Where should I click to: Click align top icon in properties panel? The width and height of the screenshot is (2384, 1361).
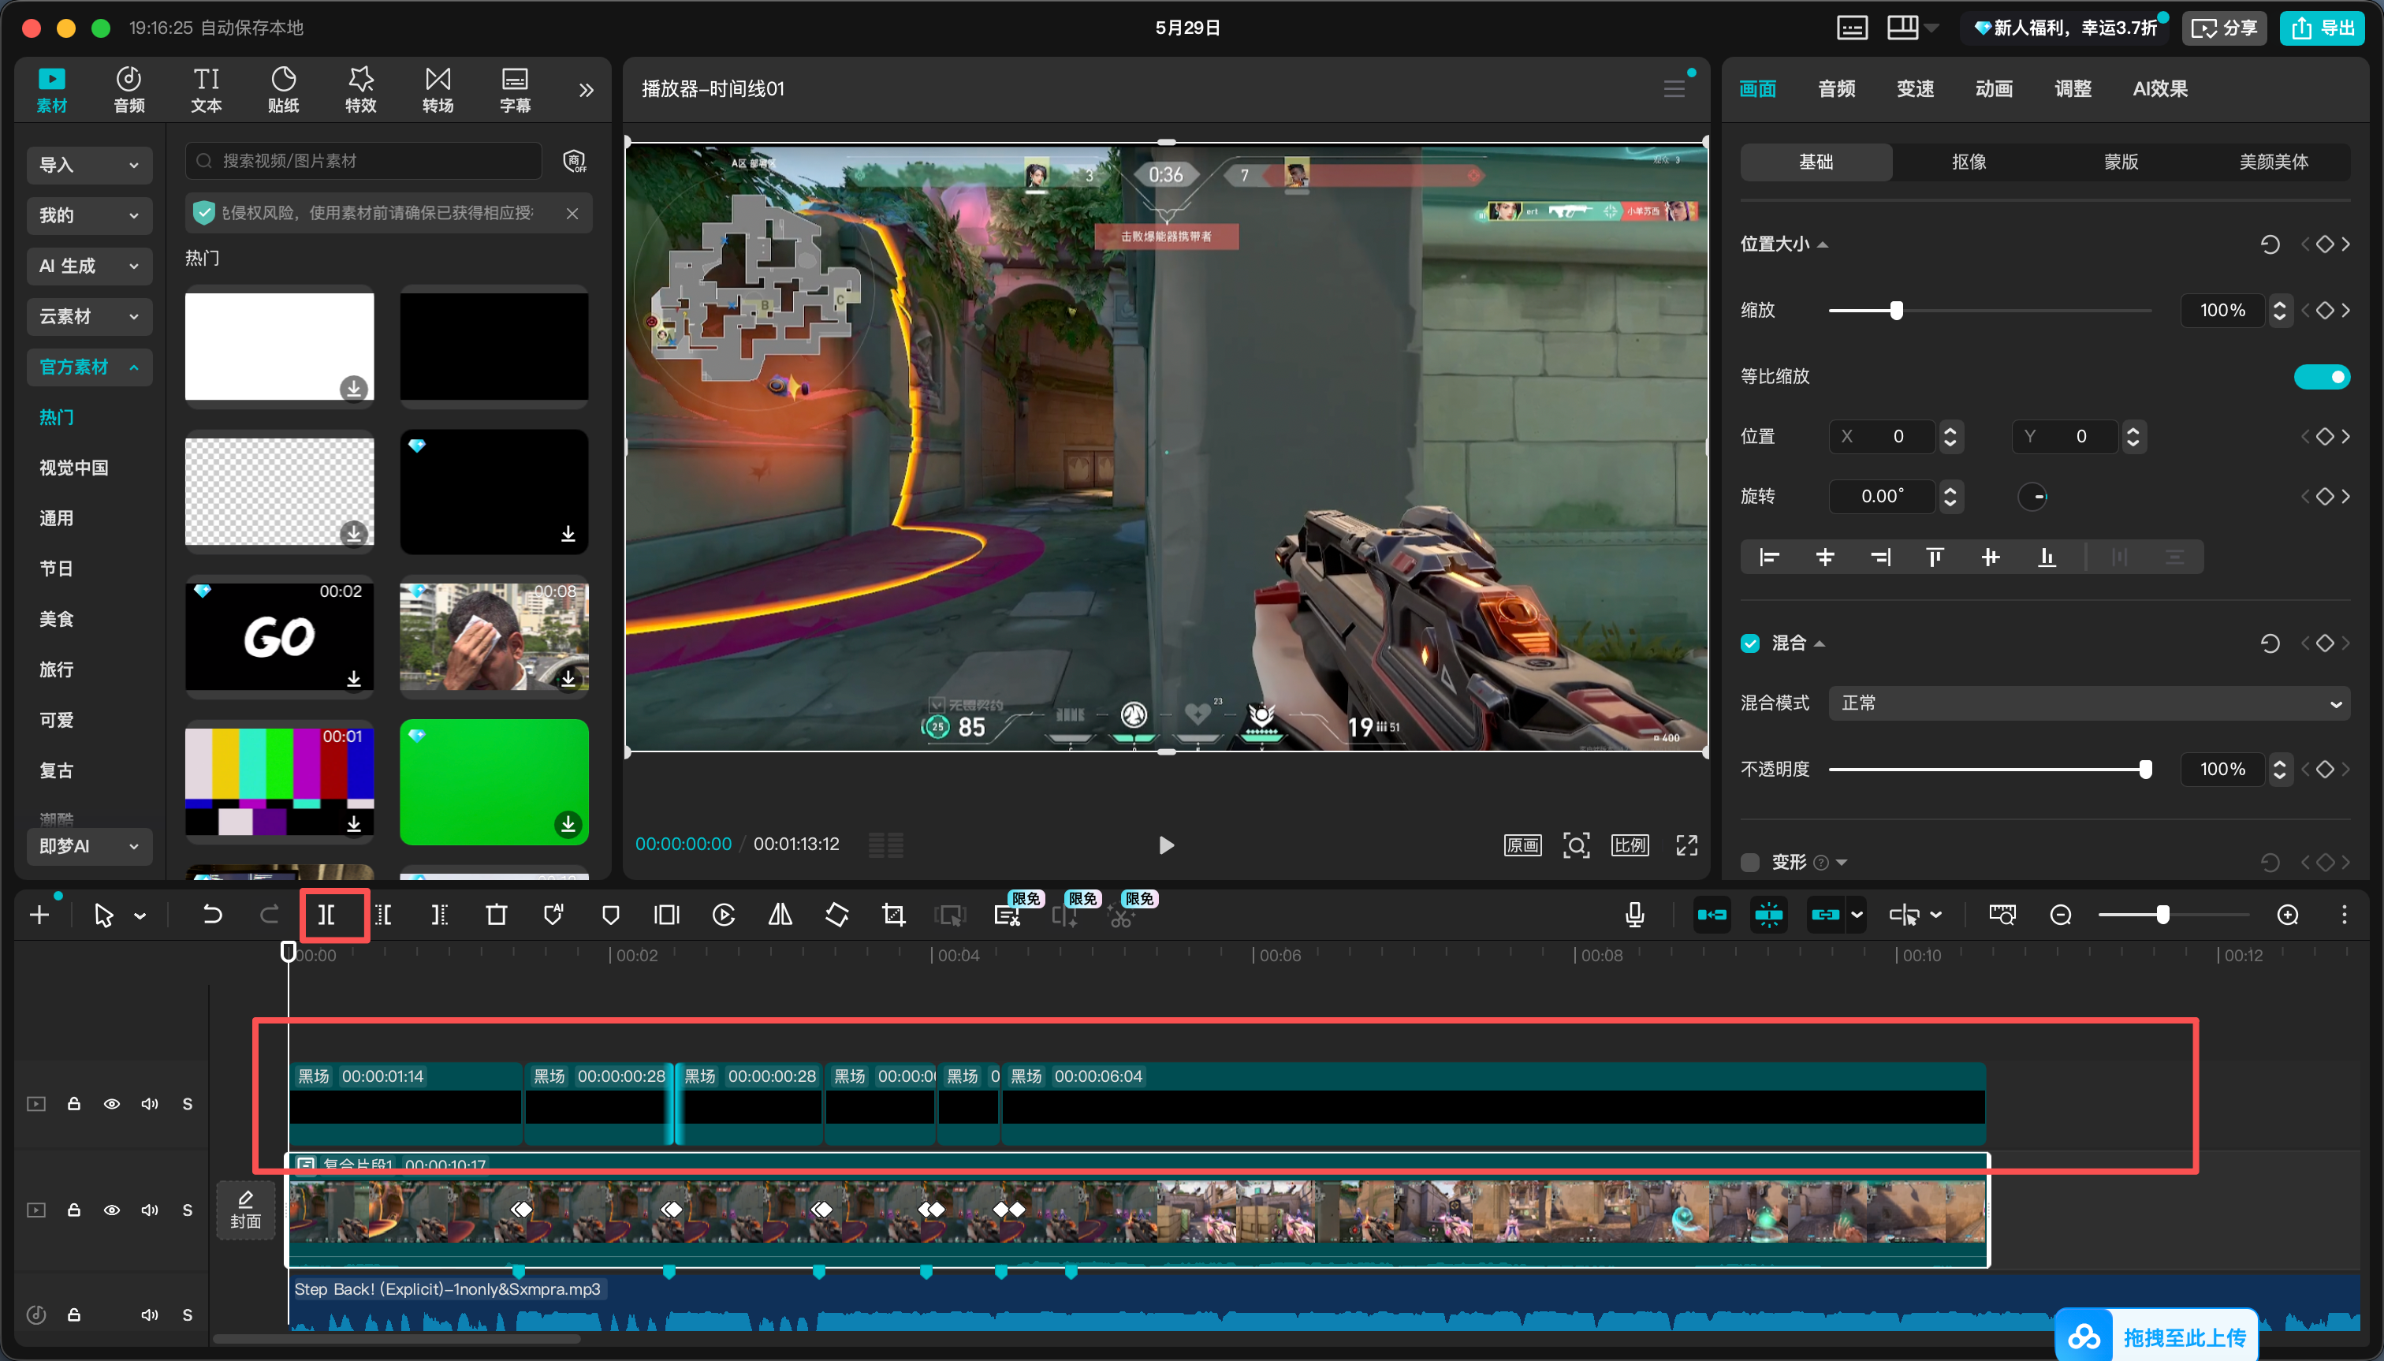[x=1935, y=557]
